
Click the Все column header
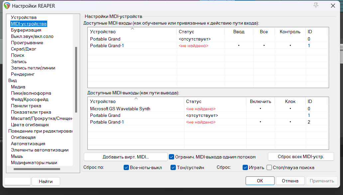[x=264, y=32]
